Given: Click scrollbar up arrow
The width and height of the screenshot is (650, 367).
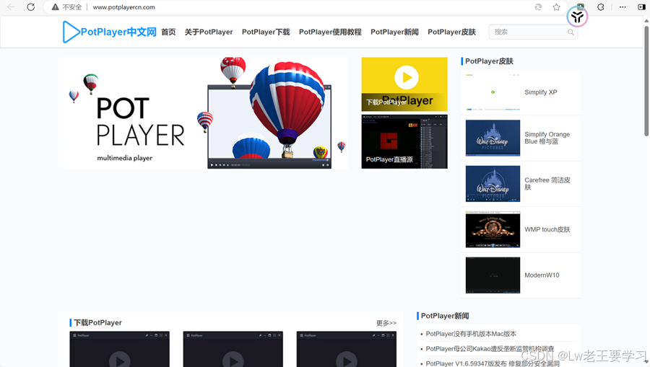Looking at the screenshot, I should point(646,20).
